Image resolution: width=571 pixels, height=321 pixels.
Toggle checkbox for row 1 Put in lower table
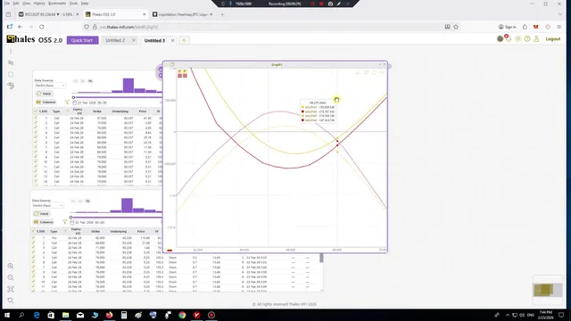[x=33, y=238]
